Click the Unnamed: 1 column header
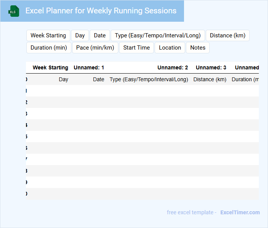 point(89,67)
